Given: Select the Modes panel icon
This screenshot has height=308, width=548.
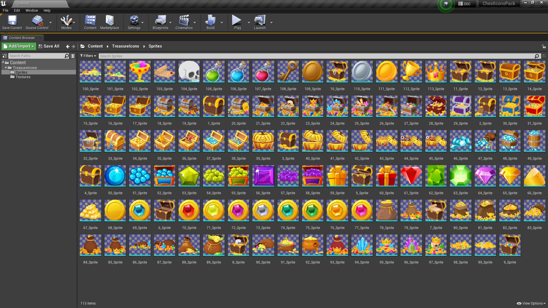Looking at the screenshot, I should (x=66, y=20).
